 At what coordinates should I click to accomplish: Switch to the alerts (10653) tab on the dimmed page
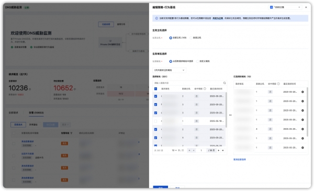(36, 113)
